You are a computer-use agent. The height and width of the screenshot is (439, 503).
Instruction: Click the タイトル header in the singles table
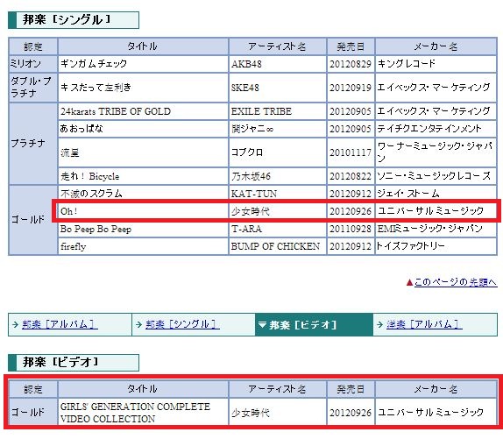[x=143, y=46]
